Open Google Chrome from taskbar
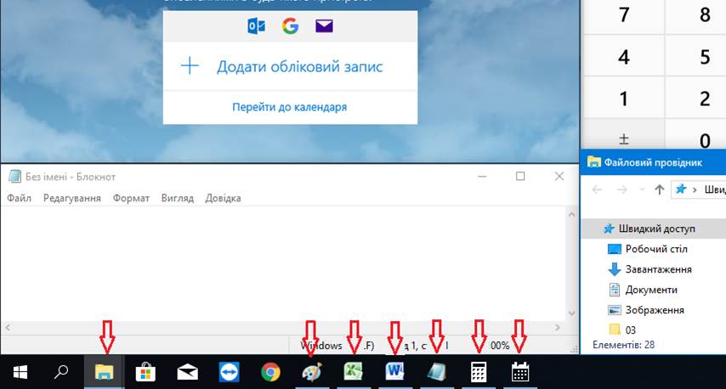 [x=270, y=372]
